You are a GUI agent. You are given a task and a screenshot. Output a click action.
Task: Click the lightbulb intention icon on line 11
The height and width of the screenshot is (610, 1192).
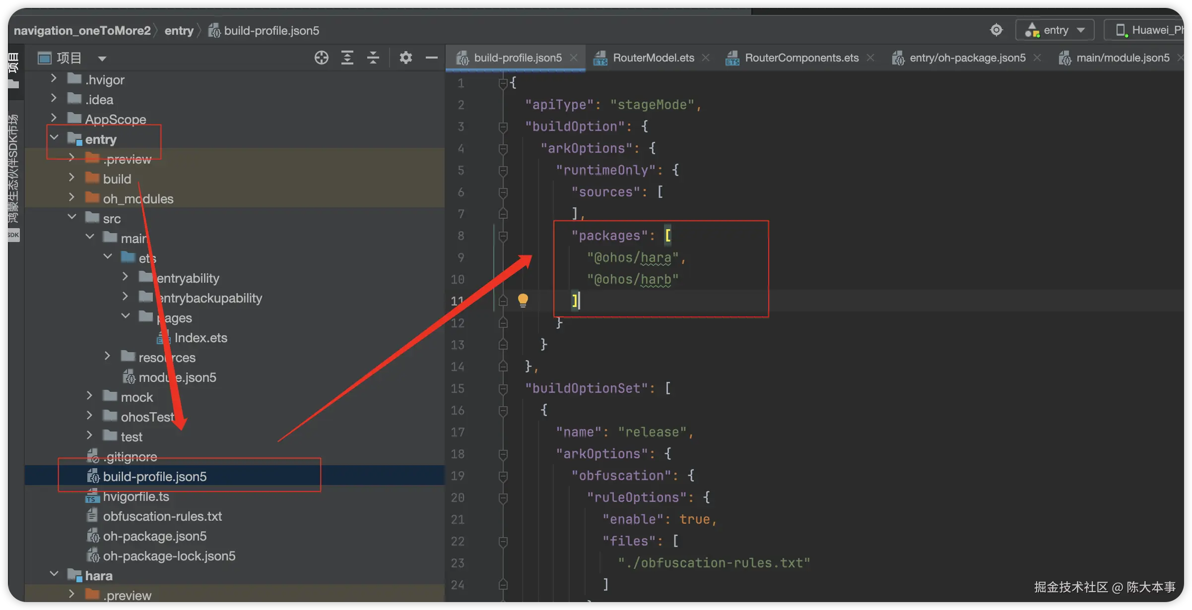click(x=523, y=300)
